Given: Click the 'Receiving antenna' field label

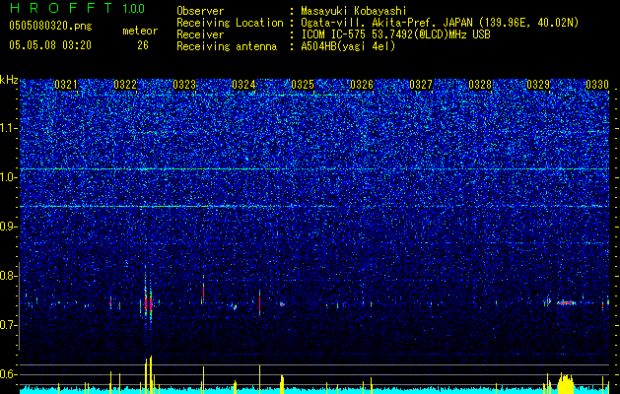Looking at the screenshot, I should (x=227, y=46).
